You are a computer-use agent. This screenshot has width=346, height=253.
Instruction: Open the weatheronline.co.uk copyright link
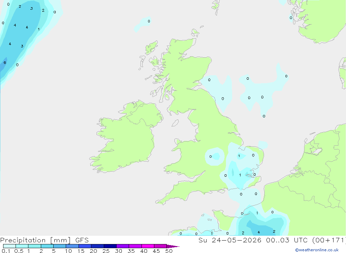[x=317, y=250]
